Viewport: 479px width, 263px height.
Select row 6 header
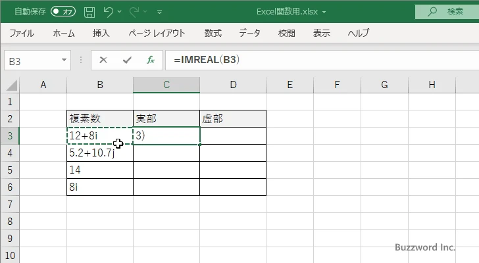click(10, 187)
